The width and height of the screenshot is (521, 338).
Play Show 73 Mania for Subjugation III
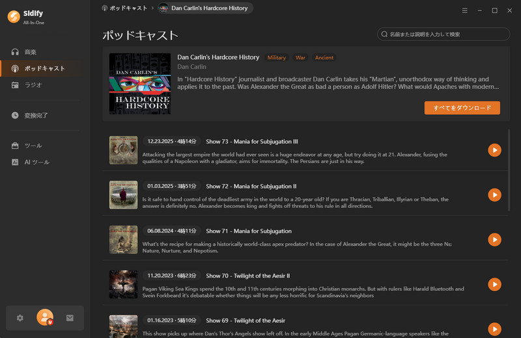tap(494, 150)
